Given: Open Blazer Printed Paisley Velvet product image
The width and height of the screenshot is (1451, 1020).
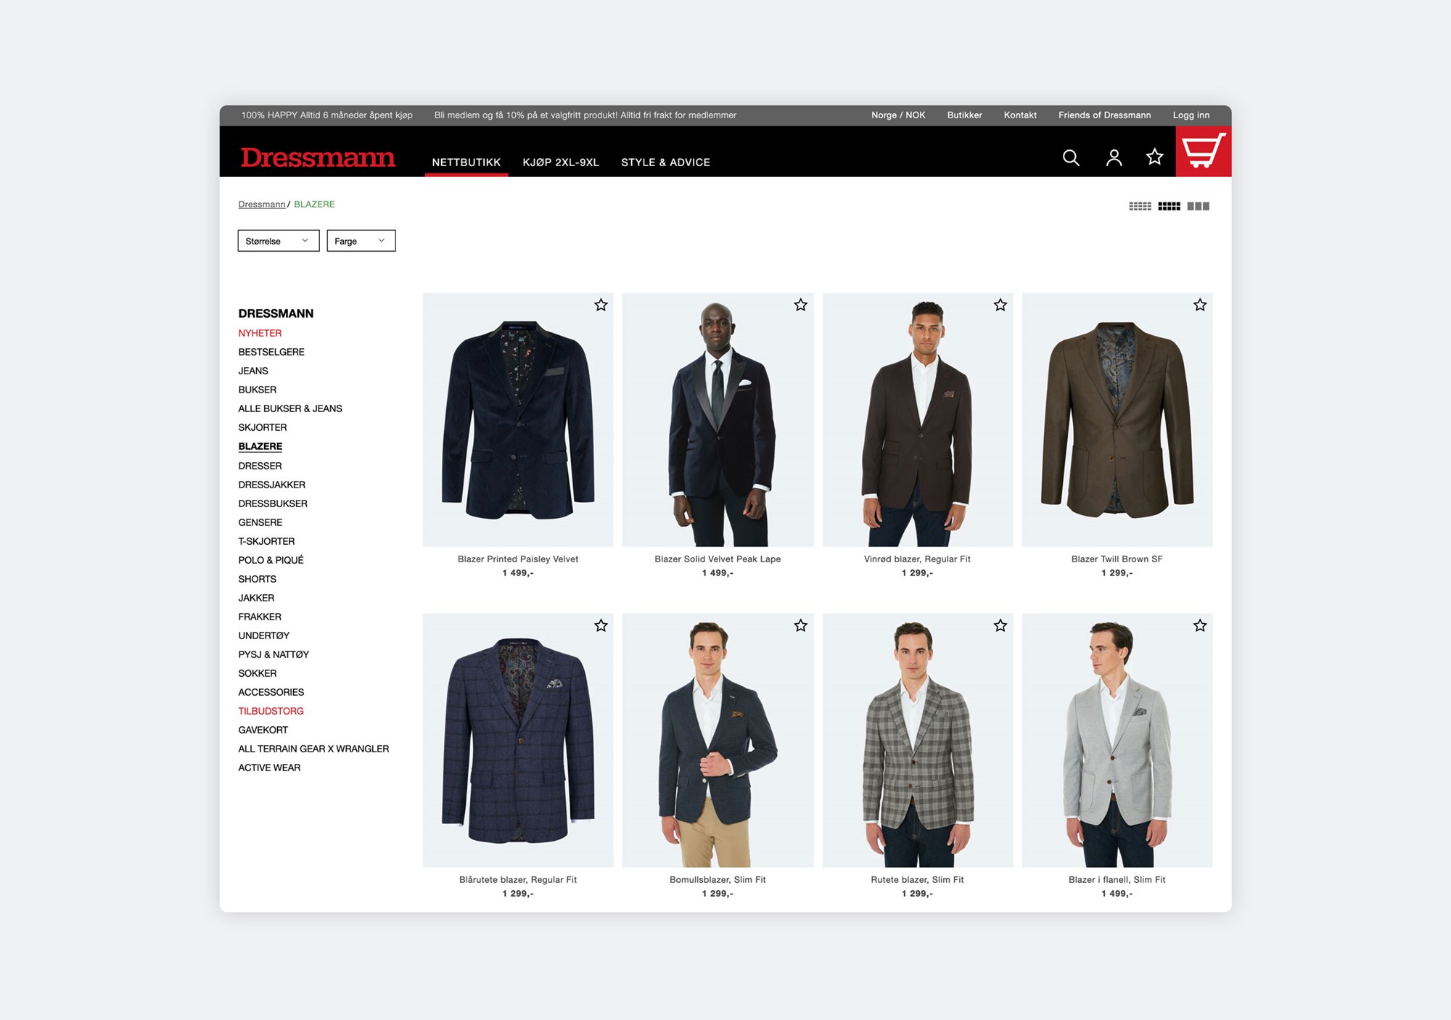Looking at the screenshot, I should click(x=518, y=419).
